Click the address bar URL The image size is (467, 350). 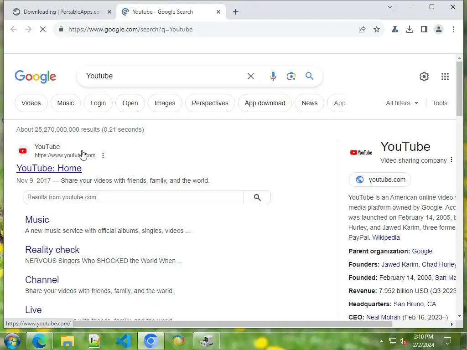coord(130,29)
